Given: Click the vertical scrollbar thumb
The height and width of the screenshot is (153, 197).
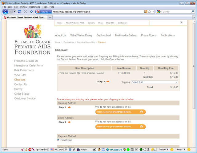Looking at the screenshot, I should (194, 66).
